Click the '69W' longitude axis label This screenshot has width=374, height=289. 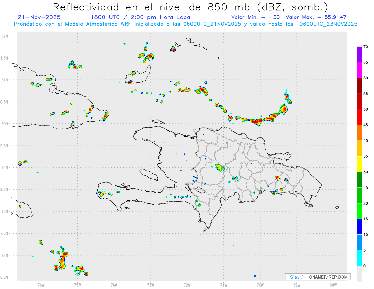point(297,285)
